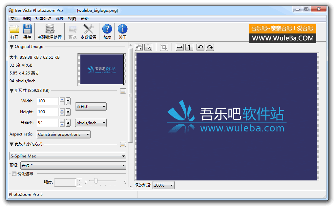Click the 预览 preview toolbar icon

pos(73,31)
